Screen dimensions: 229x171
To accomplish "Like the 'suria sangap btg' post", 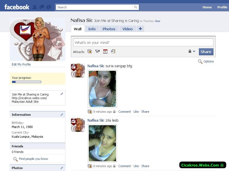I will pyautogui.click(x=136, y=112).
